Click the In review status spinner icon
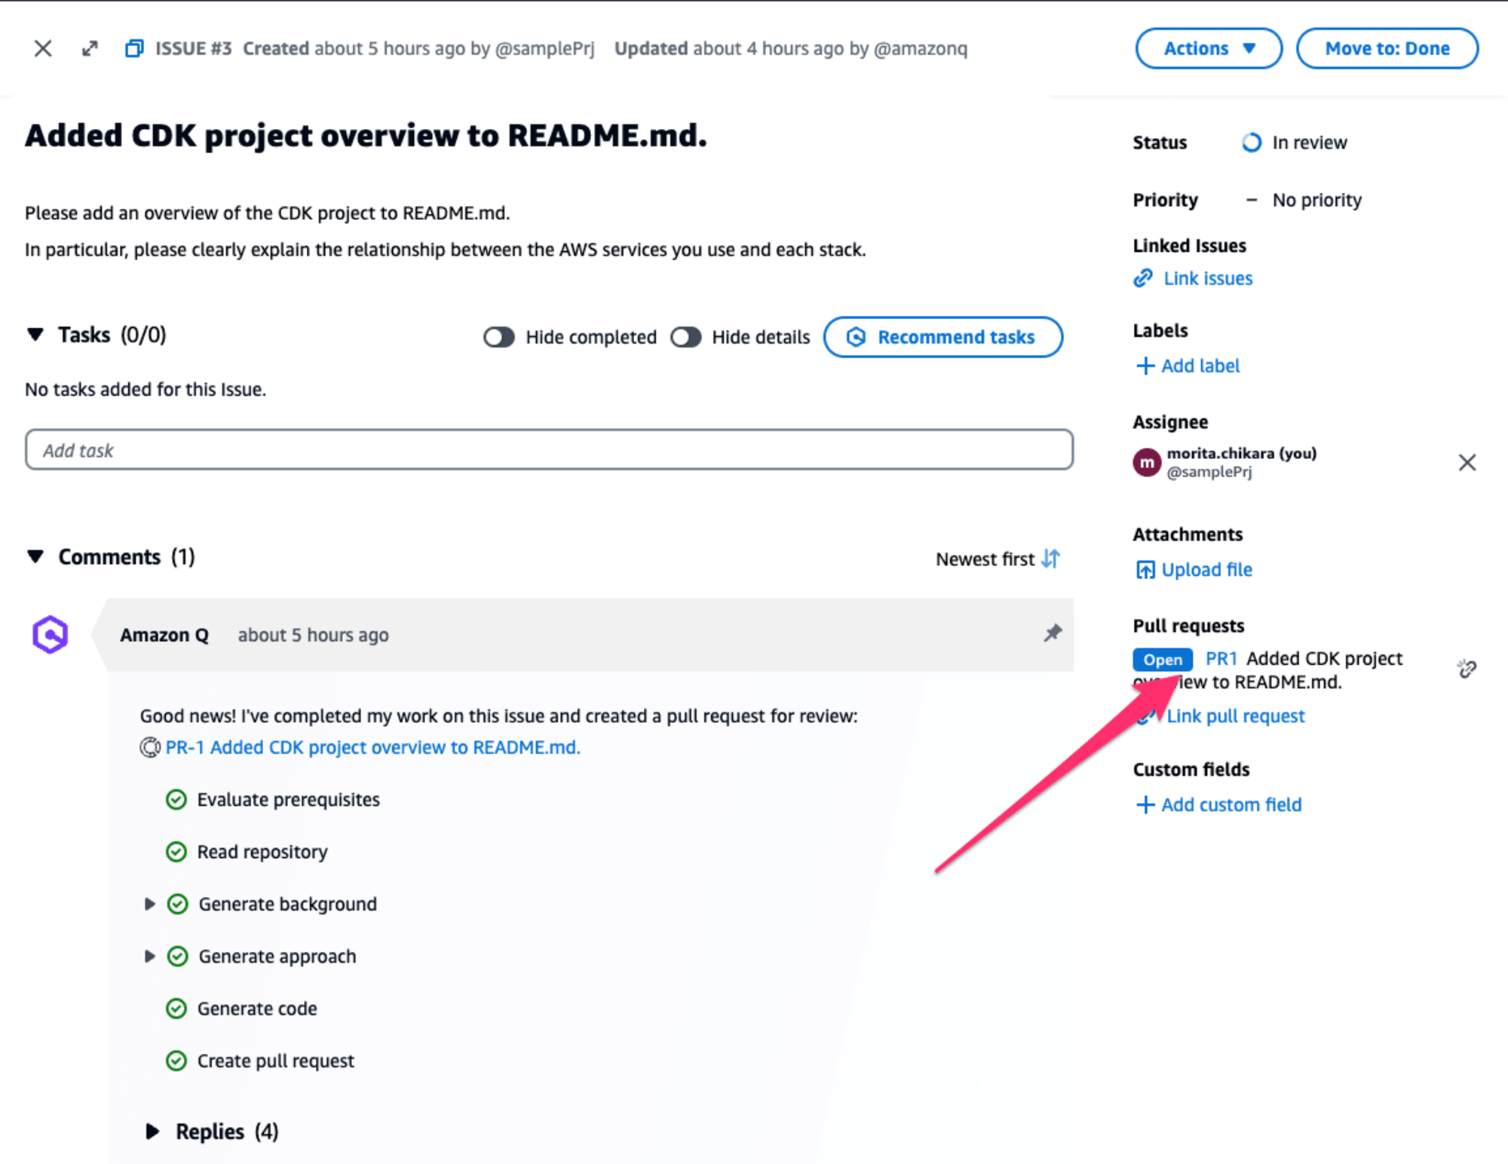The height and width of the screenshot is (1164, 1508). (1251, 142)
